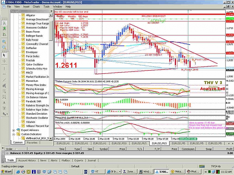This screenshot has width=234, height=175.
Task: Open the Alerts terminal tab
Action: 54,160
